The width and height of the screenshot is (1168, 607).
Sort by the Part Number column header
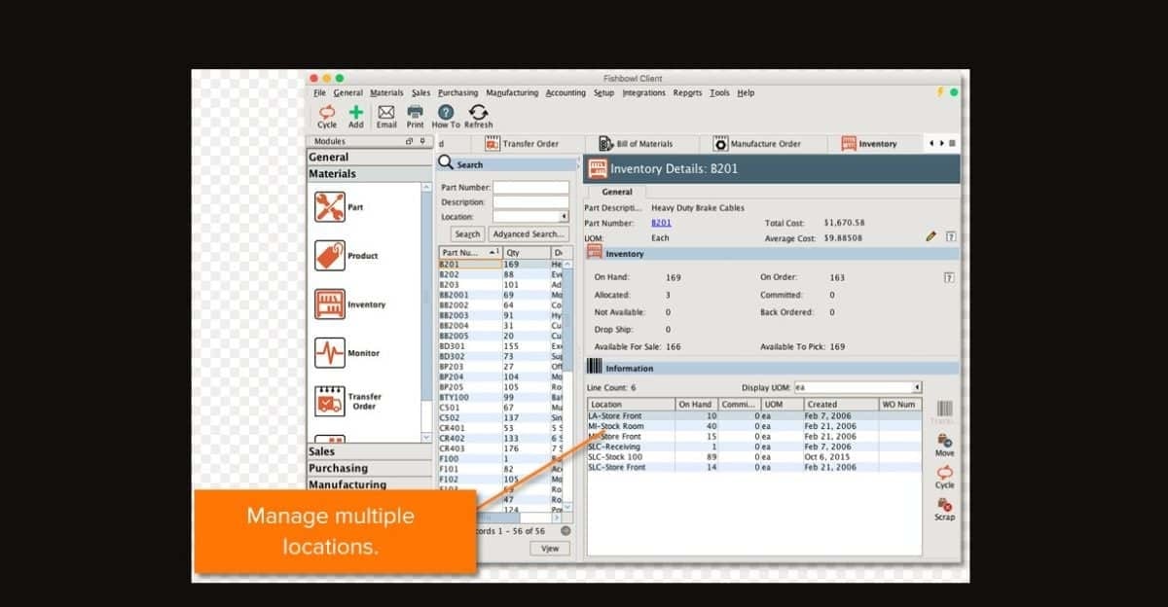[470, 252]
